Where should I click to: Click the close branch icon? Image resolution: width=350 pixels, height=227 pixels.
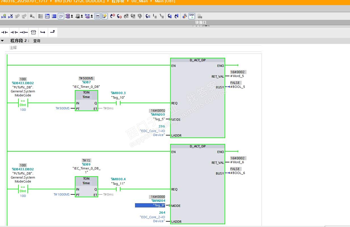52,32
